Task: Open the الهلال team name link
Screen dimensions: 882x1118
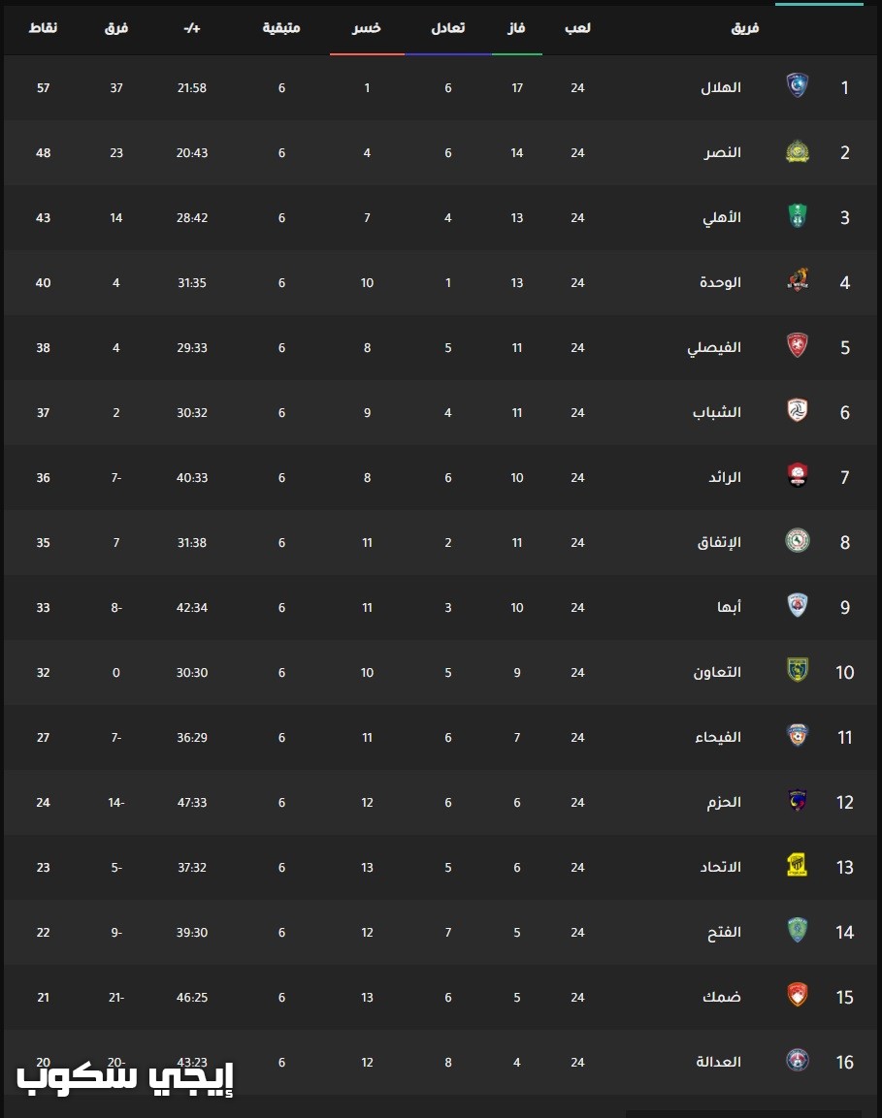Action: [721, 87]
